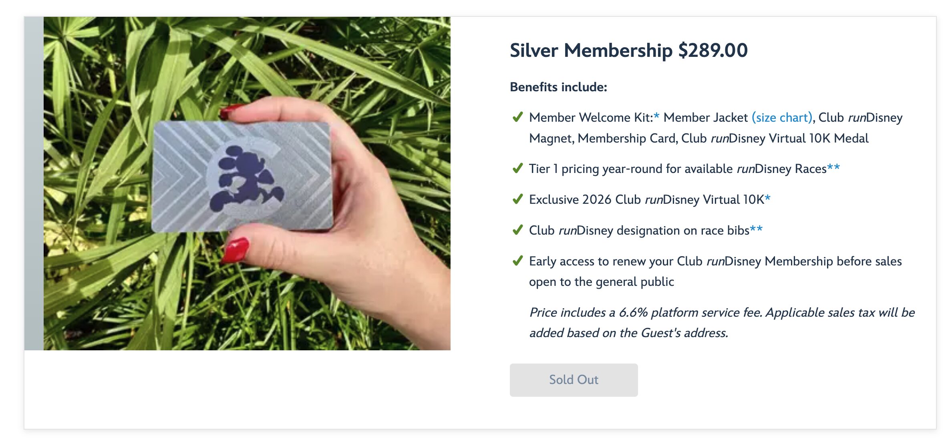950x438 pixels.
Task: Click the Mickey Mouse runner logo on card
Action: [245, 178]
